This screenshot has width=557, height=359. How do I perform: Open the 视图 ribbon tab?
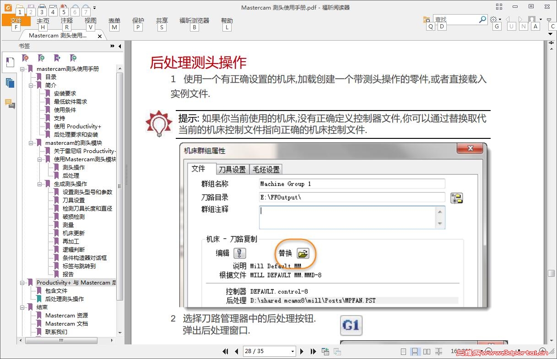click(91, 21)
